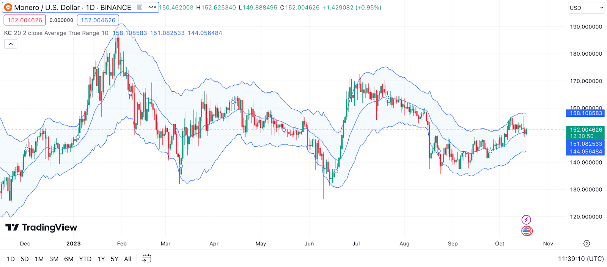
Task: Select the 6M time range
Action: [69, 259]
